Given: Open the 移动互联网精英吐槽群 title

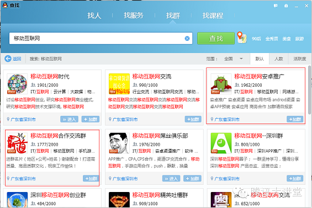Looking at the screenshot, I should [160, 195].
